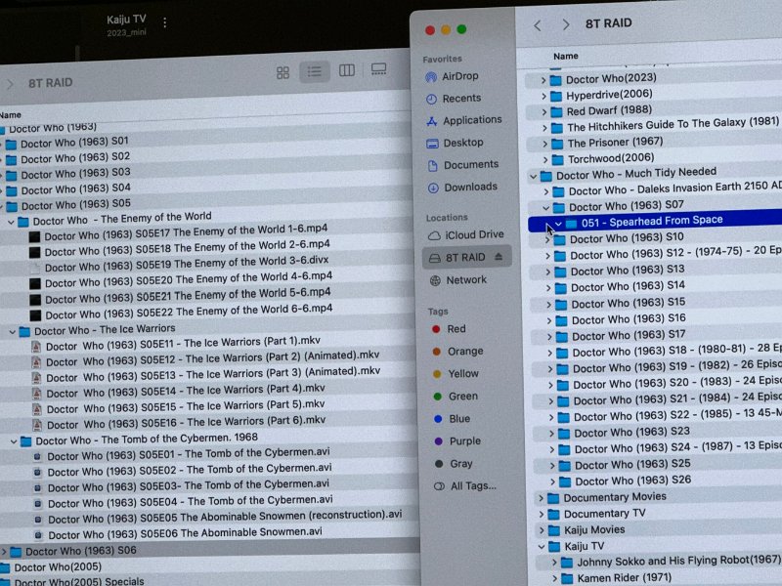Collapse The Ice Warriors folder

click(x=13, y=332)
